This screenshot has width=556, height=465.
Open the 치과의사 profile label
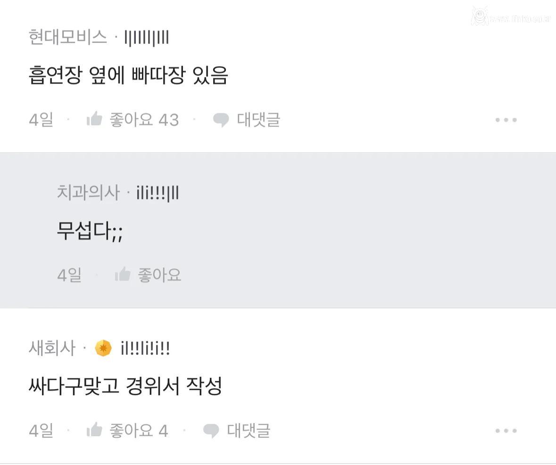pos(88,193)
